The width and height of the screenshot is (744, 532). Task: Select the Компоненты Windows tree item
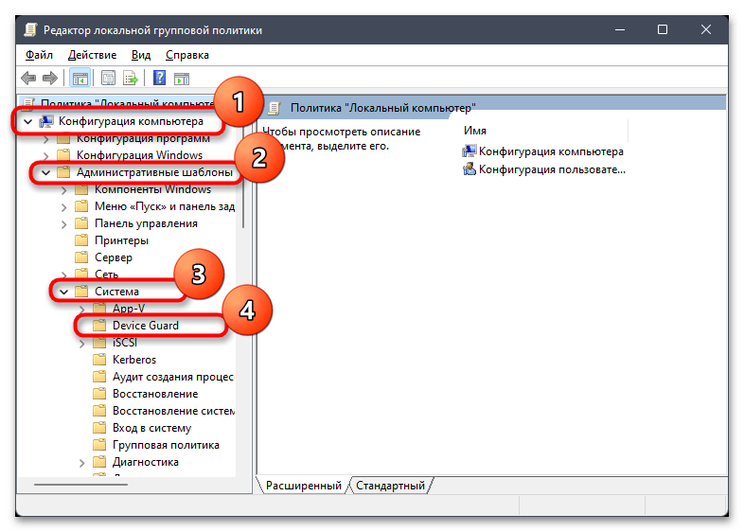(x=152, y=189)
